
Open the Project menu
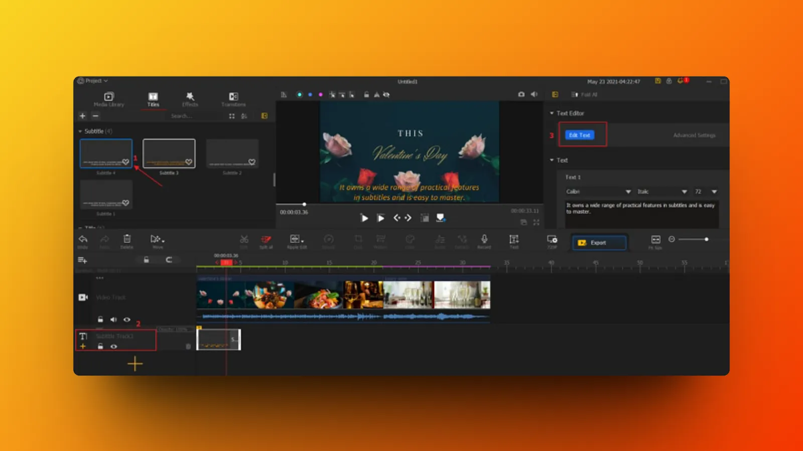point(93,81)
